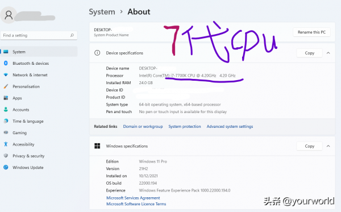Click the 64-bit operating system type value
Screen dimensions: 341x212
(x=180, y=105)
